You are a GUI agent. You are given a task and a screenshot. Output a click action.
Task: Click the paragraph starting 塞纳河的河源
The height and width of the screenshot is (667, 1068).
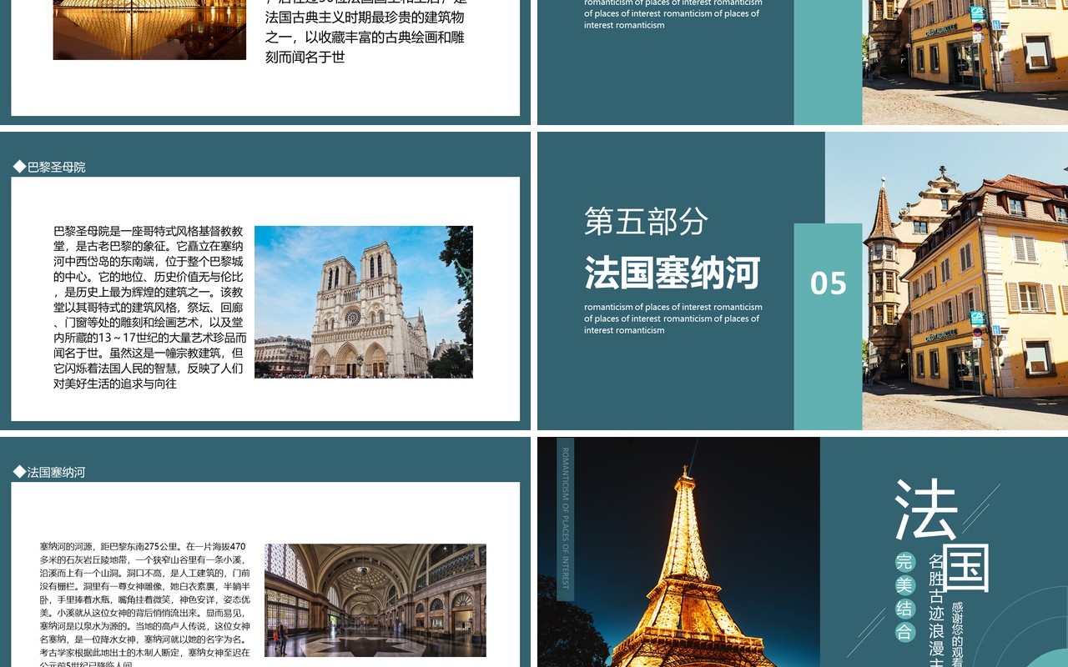[x=145, y=604]
